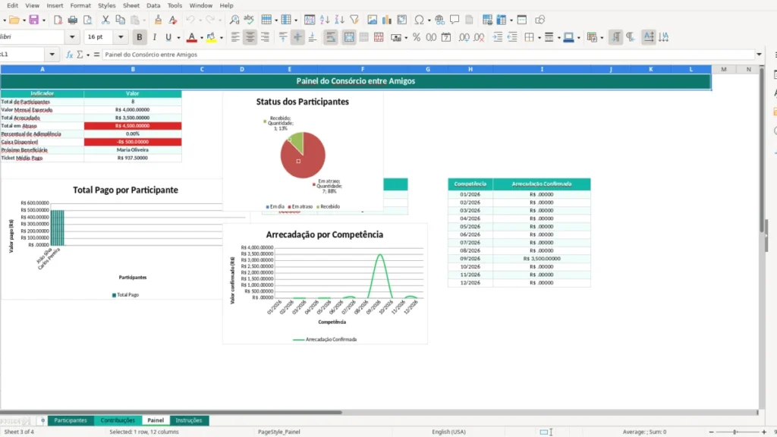Print the document with the printer icon

(x=72, y=20)
